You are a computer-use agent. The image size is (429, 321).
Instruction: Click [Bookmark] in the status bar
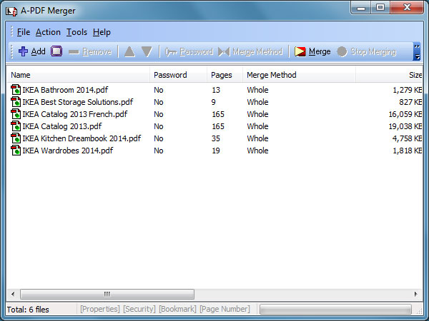pos(177,310)
